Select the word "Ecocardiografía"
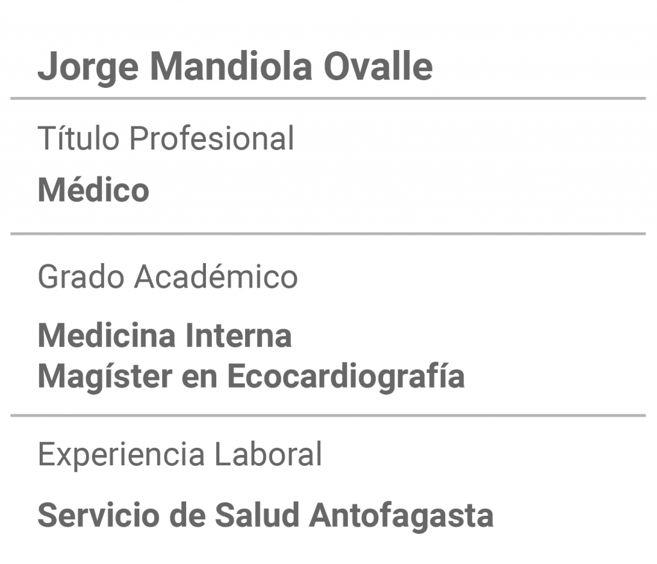This screenshot has height=564, width=657. pos(346,377)
